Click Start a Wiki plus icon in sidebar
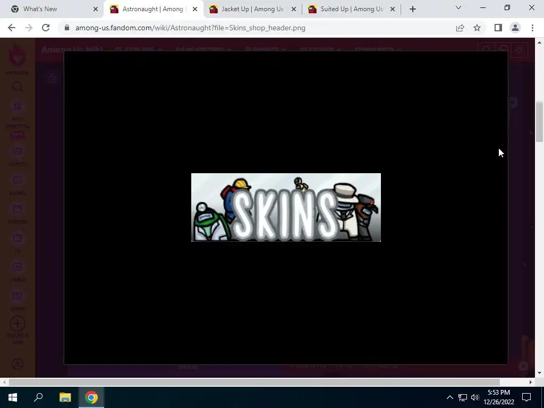This screenshot has width=544, height=408. coord(18,324)
